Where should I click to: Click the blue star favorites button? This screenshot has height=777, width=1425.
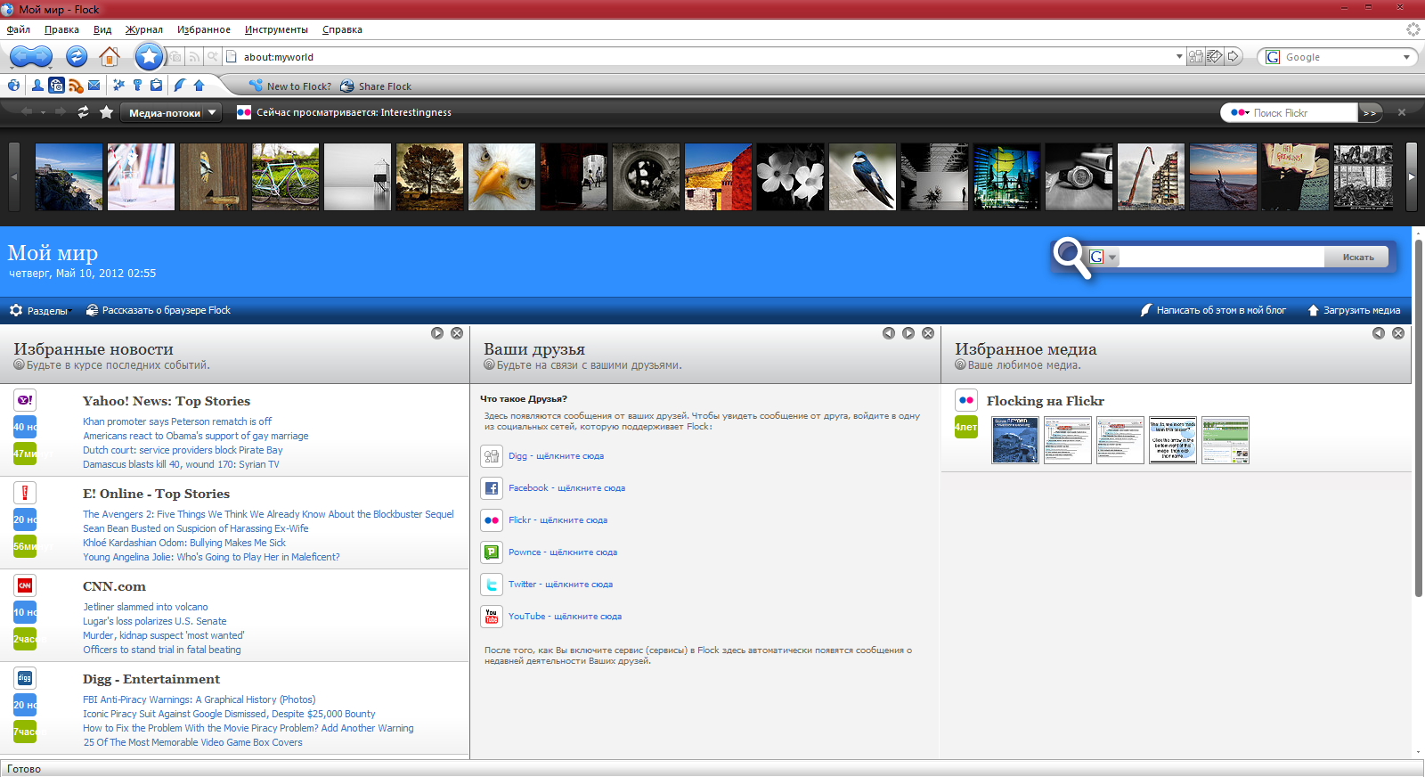pos(150,57)
